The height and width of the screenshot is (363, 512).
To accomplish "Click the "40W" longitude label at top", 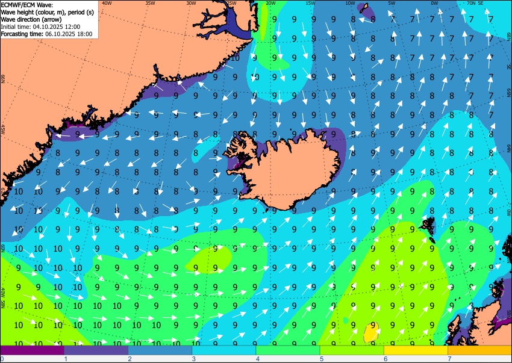I will click(107, 3).
